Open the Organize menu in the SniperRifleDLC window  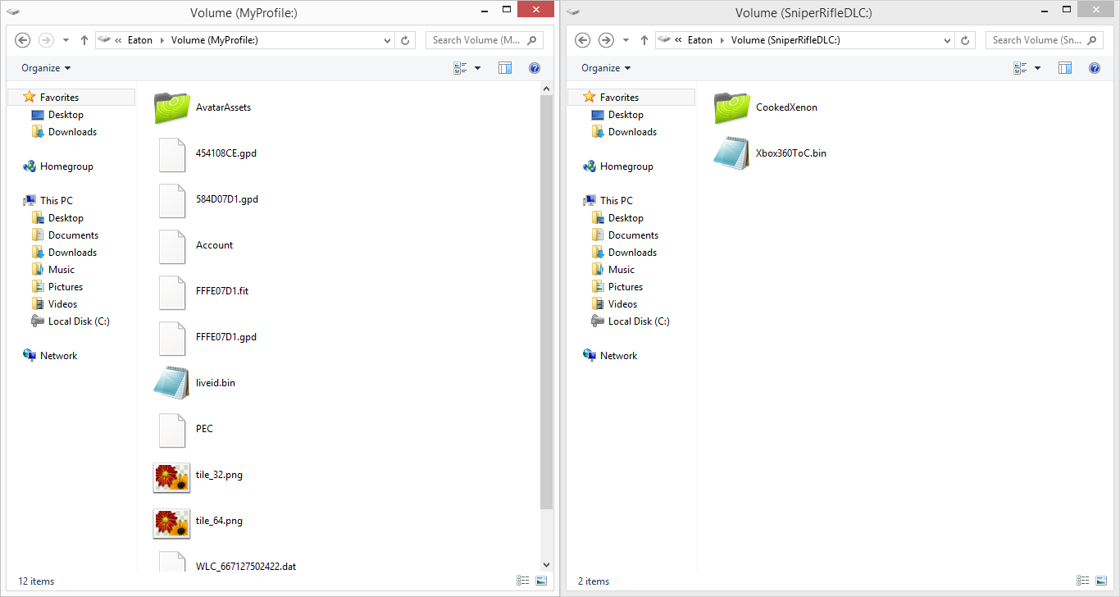click(x=606, y=68)
